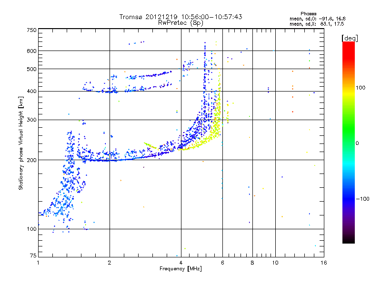This screenshot has height=286, width=381.
Task: Click the y-axis tick label '75'
Action: [33, 255]
